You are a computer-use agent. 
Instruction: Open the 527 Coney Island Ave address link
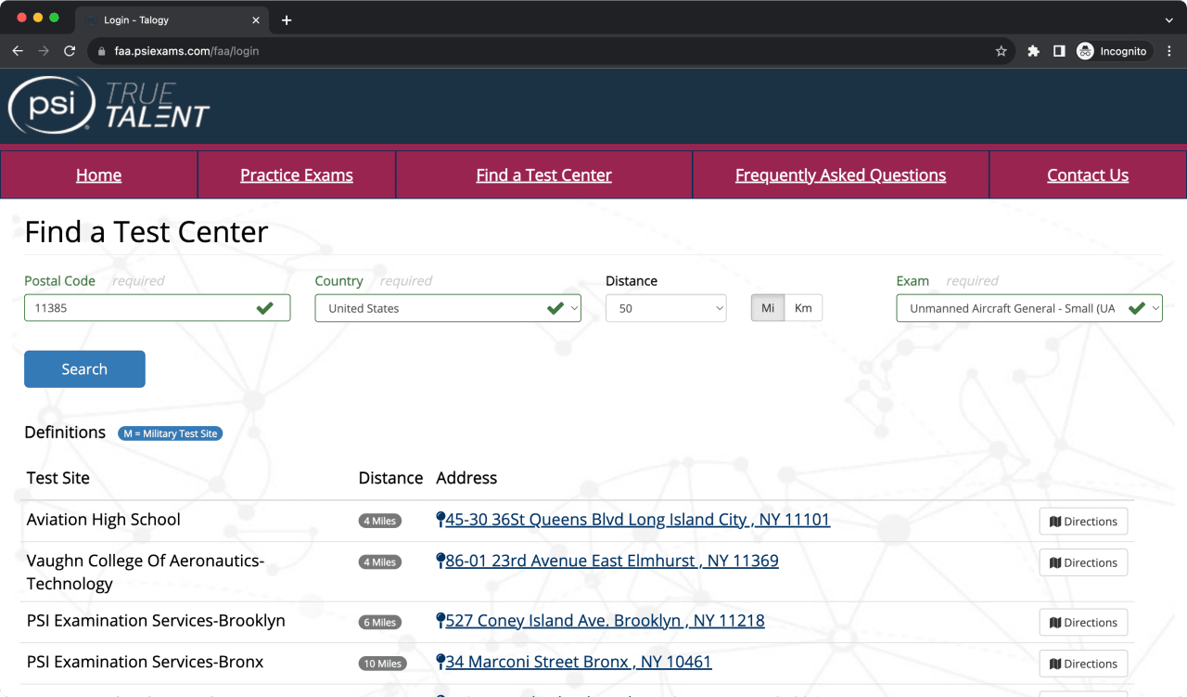click(605, 621)
